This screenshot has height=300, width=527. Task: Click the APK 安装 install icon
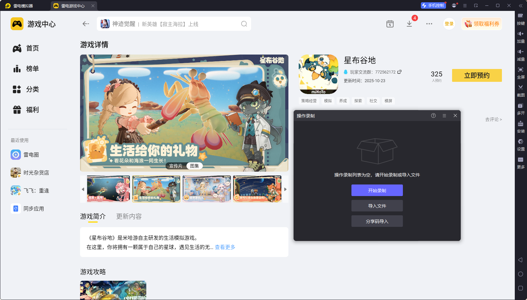pos(521,127)
